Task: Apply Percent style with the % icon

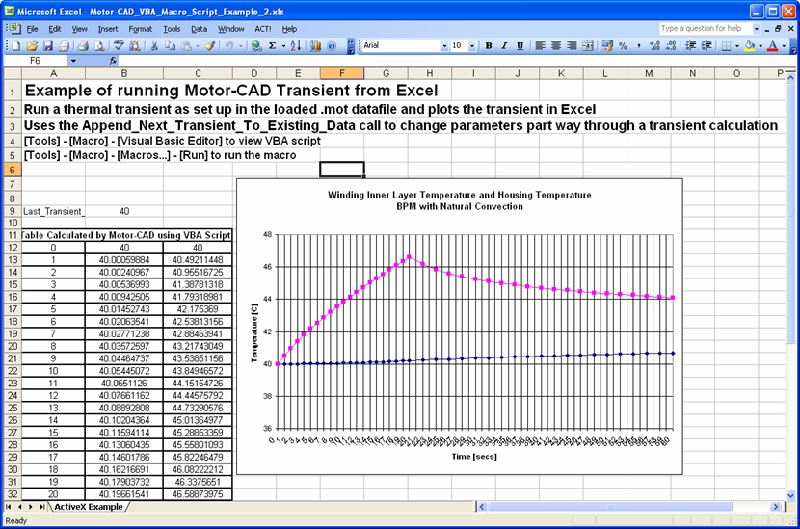Action: (x=623, y=46)
